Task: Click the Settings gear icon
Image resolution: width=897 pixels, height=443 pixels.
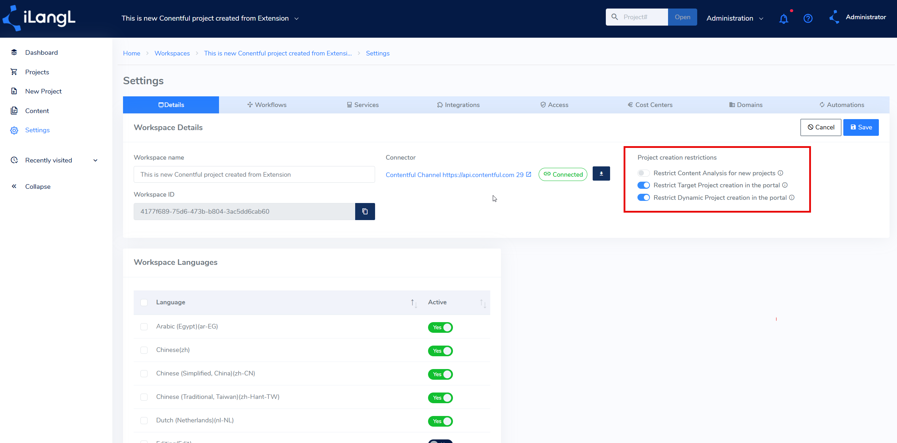Action: (x=14, y=130)
